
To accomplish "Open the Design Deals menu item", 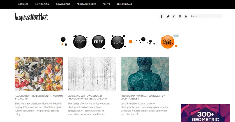I will pos(124,4).
